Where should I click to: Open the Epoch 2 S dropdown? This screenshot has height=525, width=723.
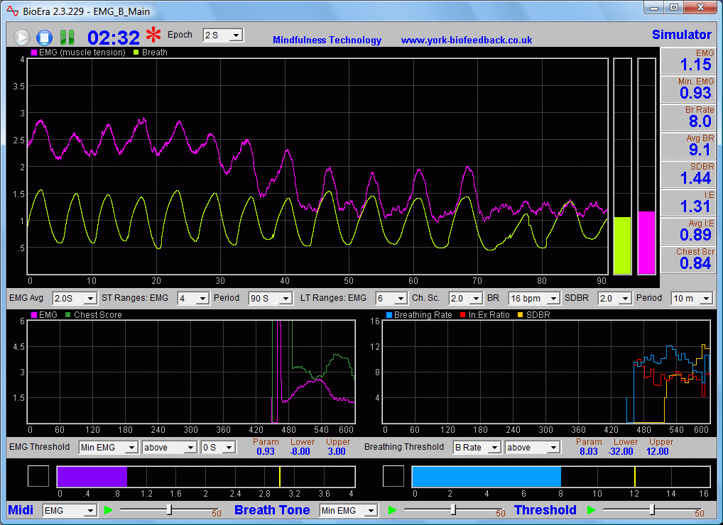pos(223,35)
